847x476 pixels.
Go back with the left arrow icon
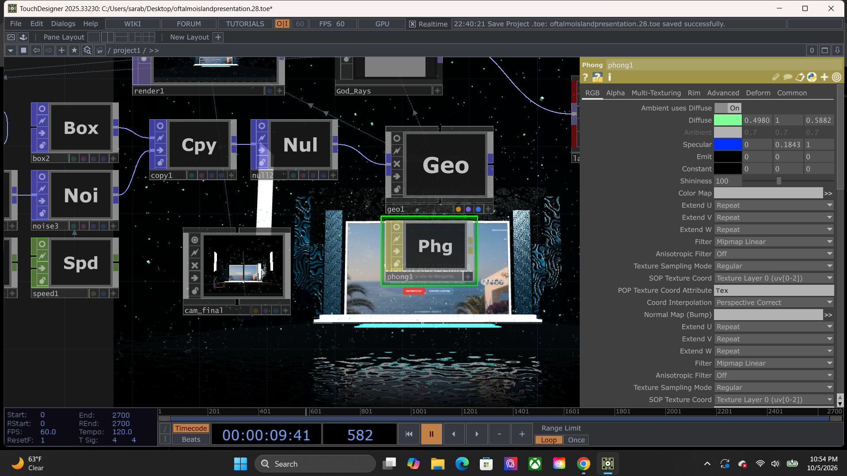pyautogui.click(x=36, y=50)
